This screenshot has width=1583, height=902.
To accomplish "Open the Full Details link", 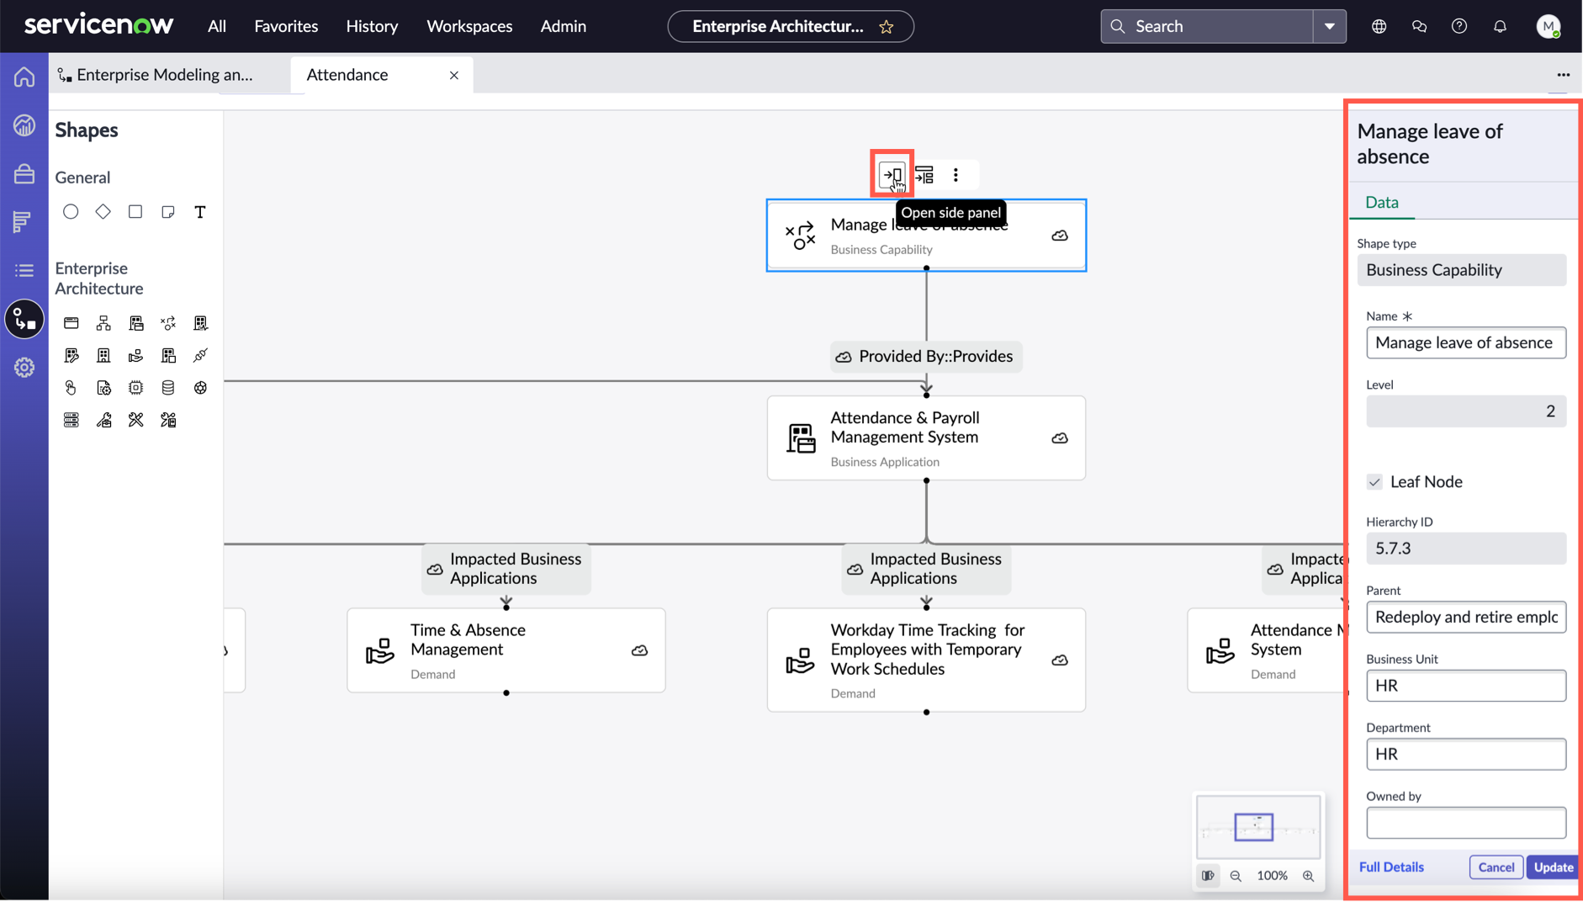I will [1391, 868].
